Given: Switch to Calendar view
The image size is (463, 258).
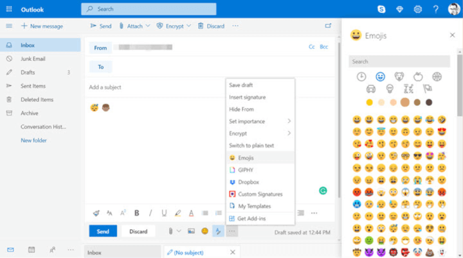Looking at the screenshot, I should pos(32,250).
